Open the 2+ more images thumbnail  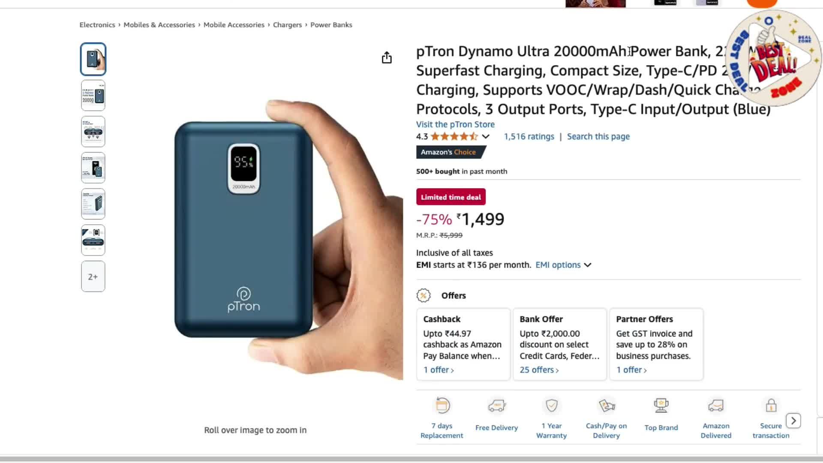click(93, 277)
